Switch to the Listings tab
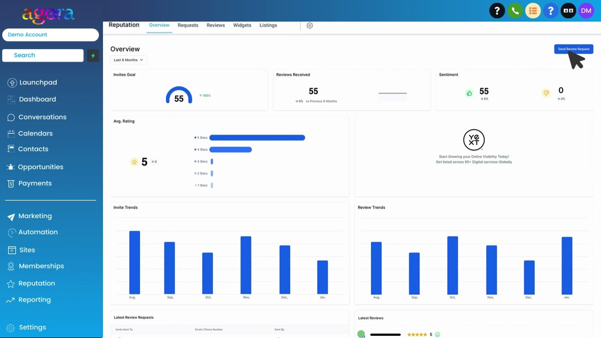Viewport: 601px width, 338px height. coord(268,25)
